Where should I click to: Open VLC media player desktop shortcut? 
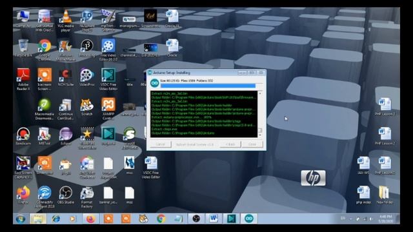(66, 21)
